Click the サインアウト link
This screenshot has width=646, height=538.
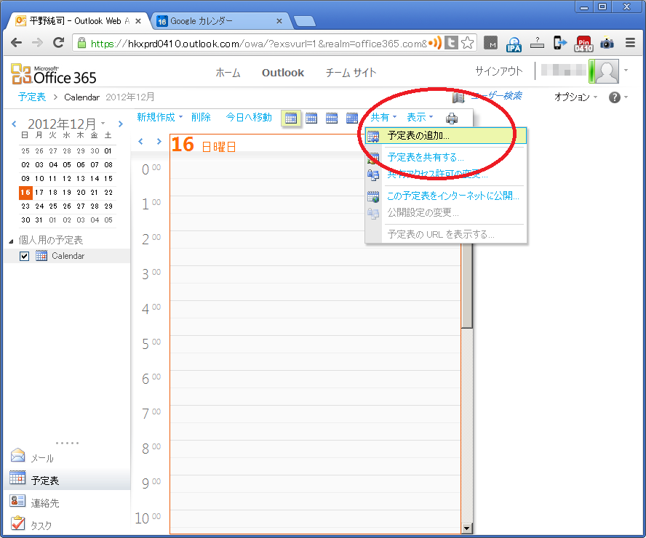(498, 71)
